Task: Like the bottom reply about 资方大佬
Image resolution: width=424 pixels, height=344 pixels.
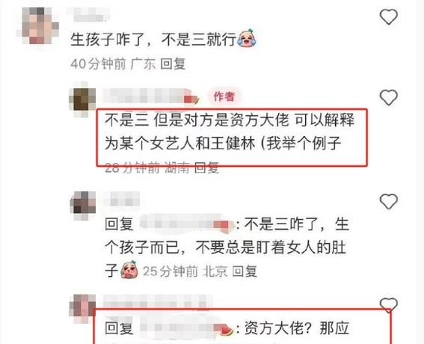Action: click(389, 305)
